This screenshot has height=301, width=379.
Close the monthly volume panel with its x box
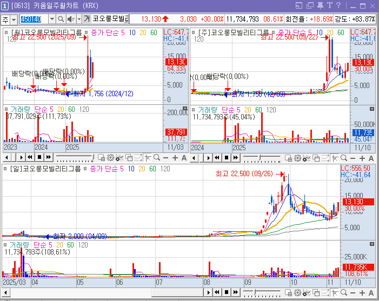pos(185,108)
